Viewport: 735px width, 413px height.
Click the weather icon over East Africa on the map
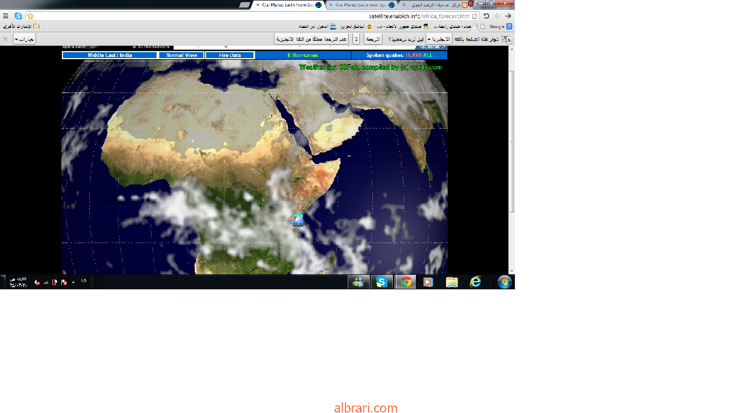click(298, 219)
